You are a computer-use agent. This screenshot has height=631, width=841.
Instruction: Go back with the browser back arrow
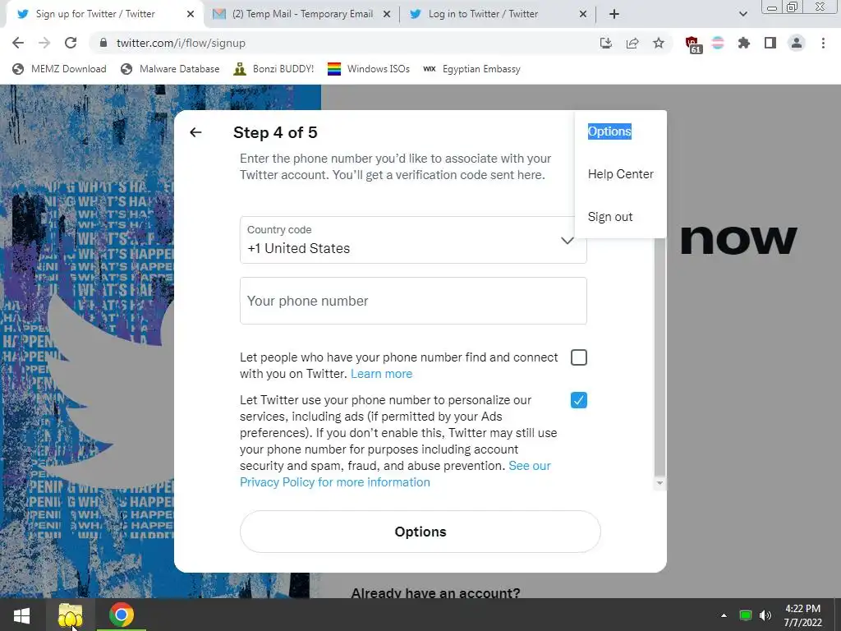coord(18,43)
